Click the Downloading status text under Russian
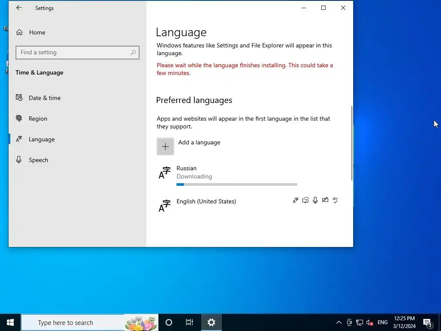 (194, 176)
